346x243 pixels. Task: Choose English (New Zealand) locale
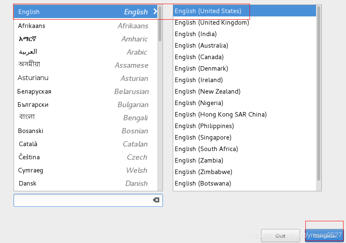[245, 91]
